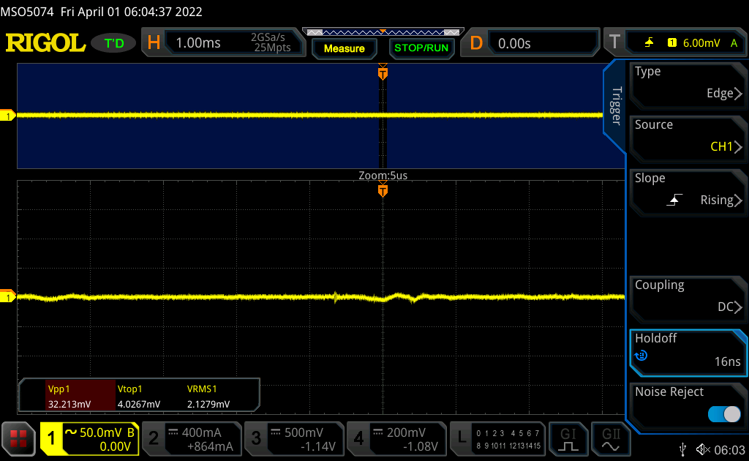Open the Slope Rising dropdown
Image resolution: width=749 pixels, height=461 pixels.
688,192
